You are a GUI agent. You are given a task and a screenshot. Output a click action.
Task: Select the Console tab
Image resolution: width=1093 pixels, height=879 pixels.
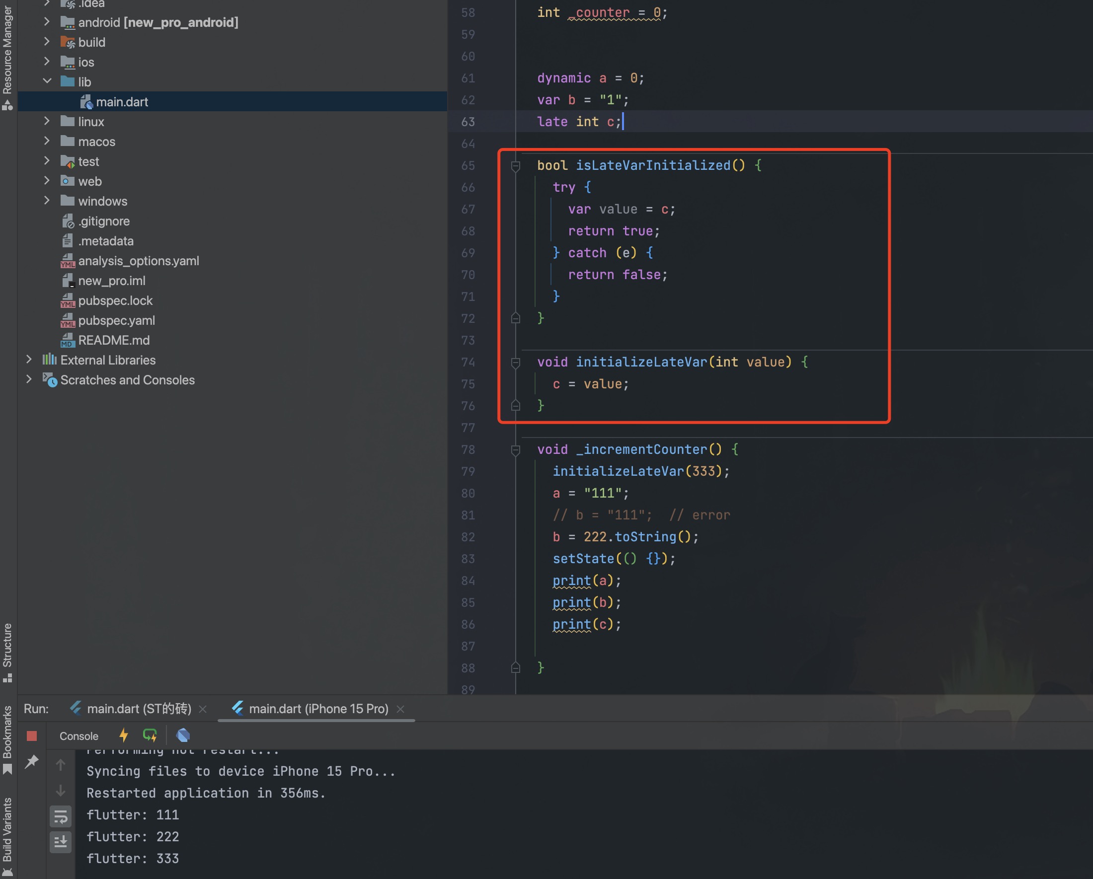click(x=78, y=736)
